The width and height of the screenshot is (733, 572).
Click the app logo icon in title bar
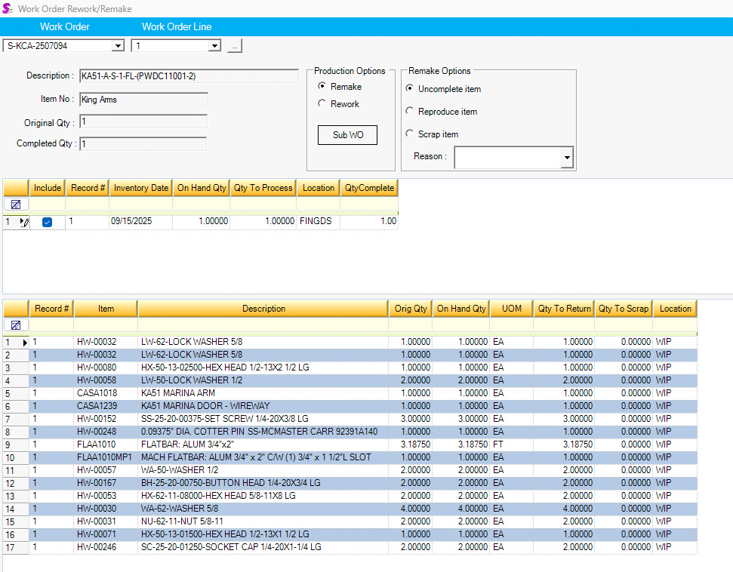click(8, 8)
